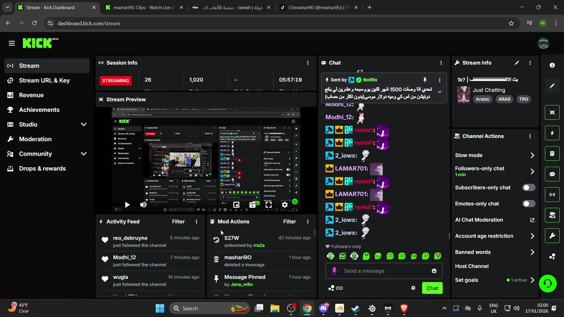Image resolution: width=564 pixels, height=317 pixels.
Task: Open stream preview settings gear
Action: (x=285, y=205)
